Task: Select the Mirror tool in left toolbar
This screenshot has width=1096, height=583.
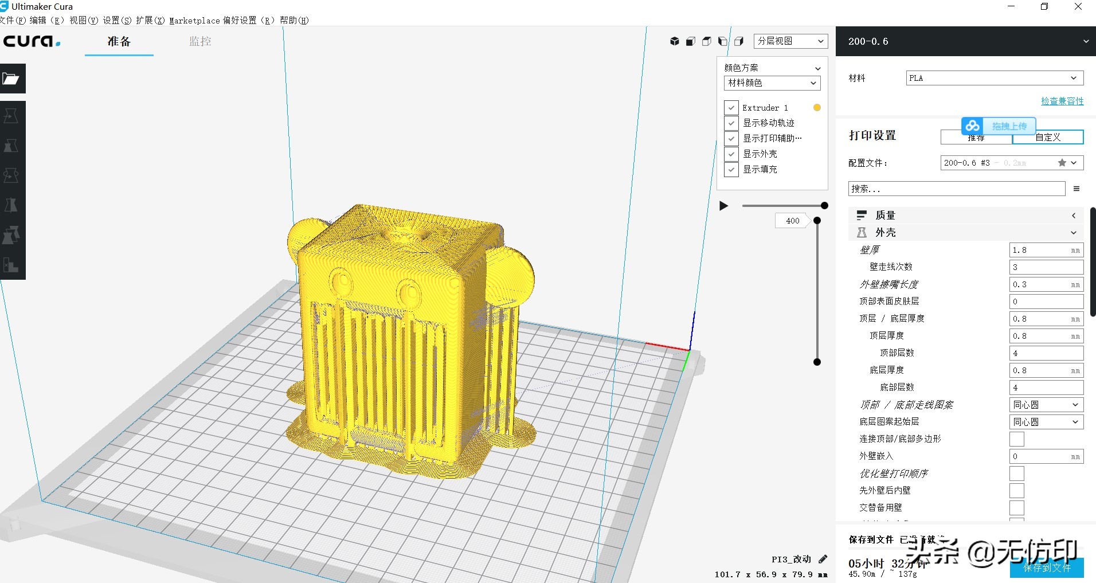Action: pyautogui.click(x=11, y=205)
